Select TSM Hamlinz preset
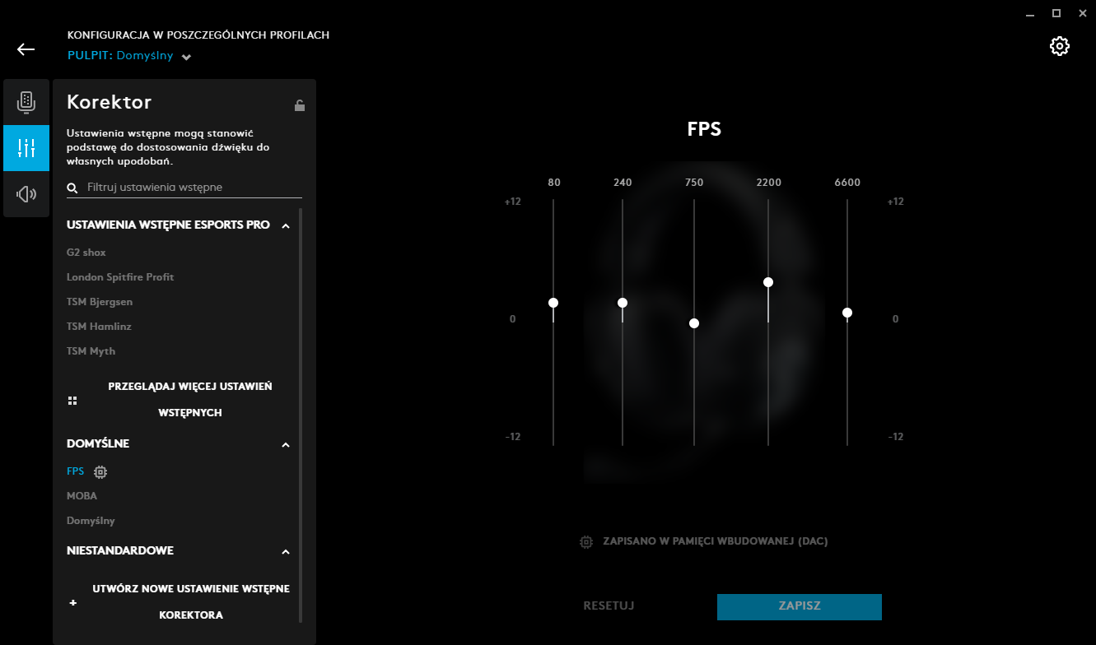This screenshot has height=645, width=1096. (x=99, y=327)
